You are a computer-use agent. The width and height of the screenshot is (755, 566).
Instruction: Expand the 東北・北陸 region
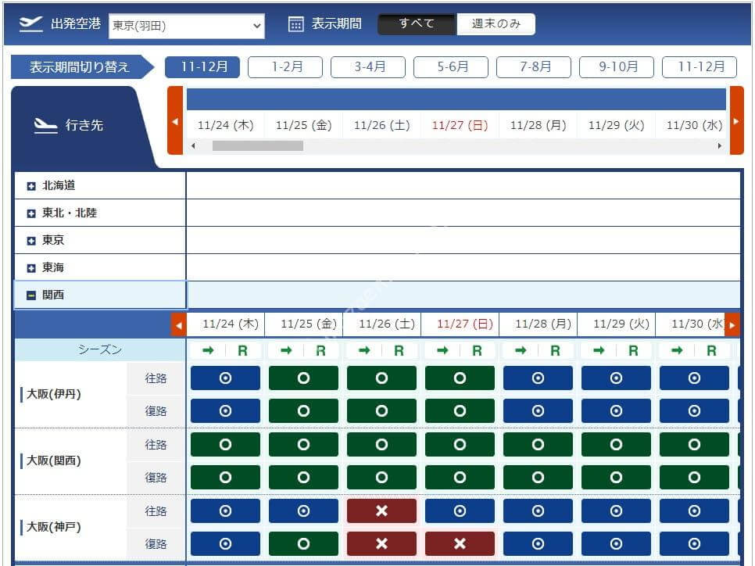point(32,213)
